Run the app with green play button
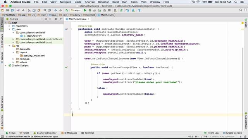Image resolution: width=248 pixels, height=139 pixels. 85,10
